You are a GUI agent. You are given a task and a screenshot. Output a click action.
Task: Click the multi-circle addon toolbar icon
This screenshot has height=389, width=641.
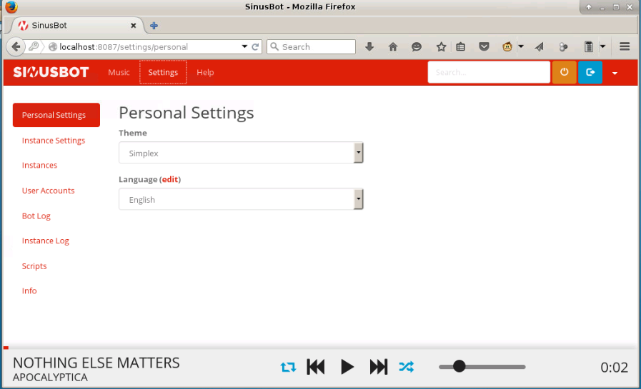coord(563,47)
